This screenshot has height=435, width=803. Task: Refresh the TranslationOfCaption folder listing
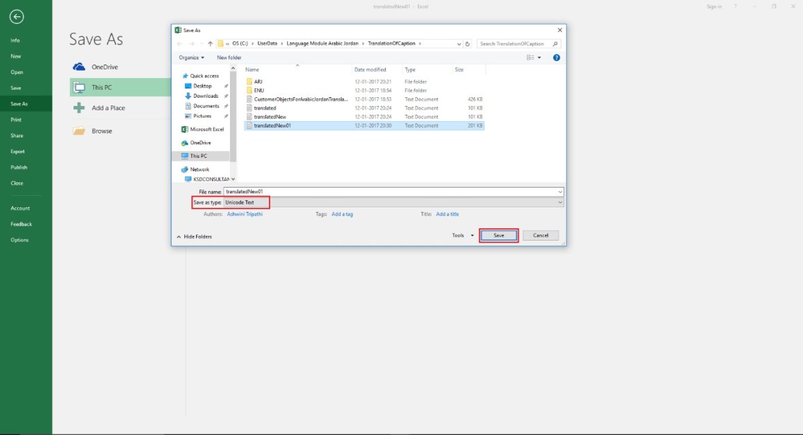[x=468, y=43]
